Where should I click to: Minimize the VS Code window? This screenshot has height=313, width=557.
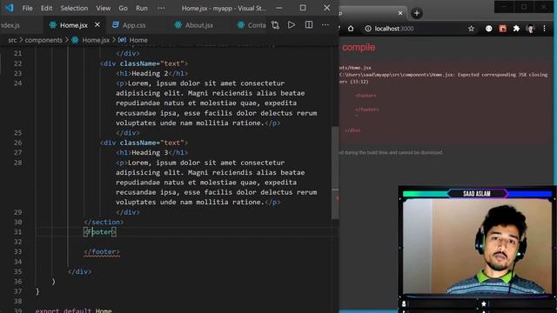(279, 8)
